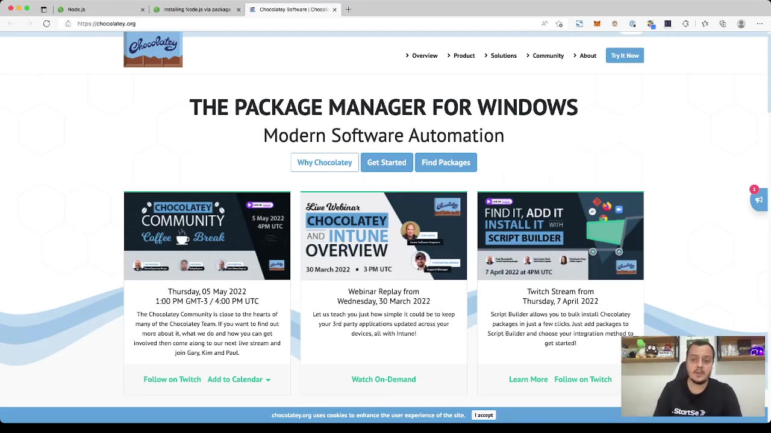Expand the Community menu
Viewport: 771px width, 433px height.
[x=545, y=55]
